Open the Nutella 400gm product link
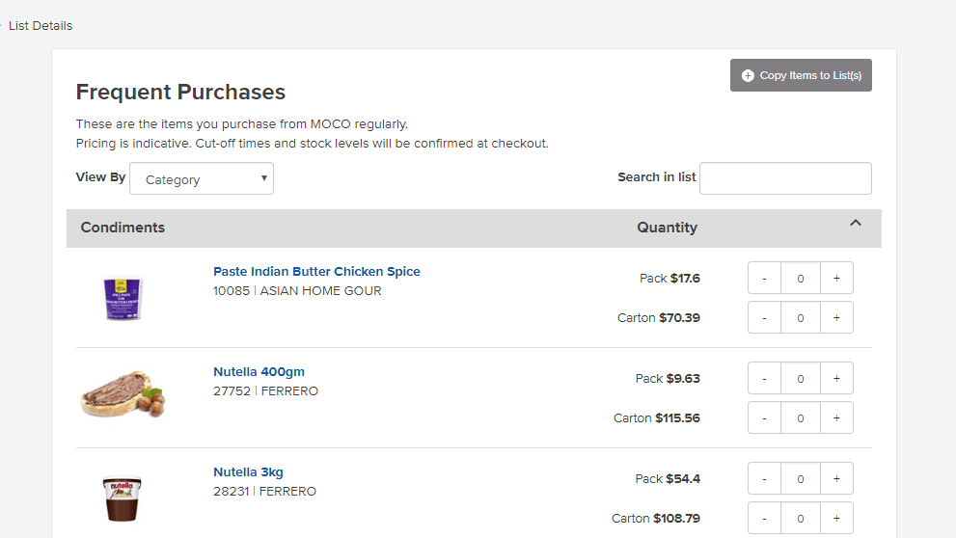 (259, 372)
